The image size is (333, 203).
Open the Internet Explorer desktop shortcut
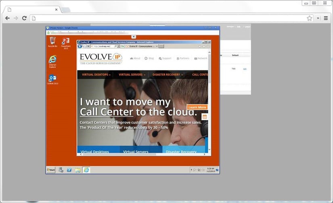[x=52, y=62]
